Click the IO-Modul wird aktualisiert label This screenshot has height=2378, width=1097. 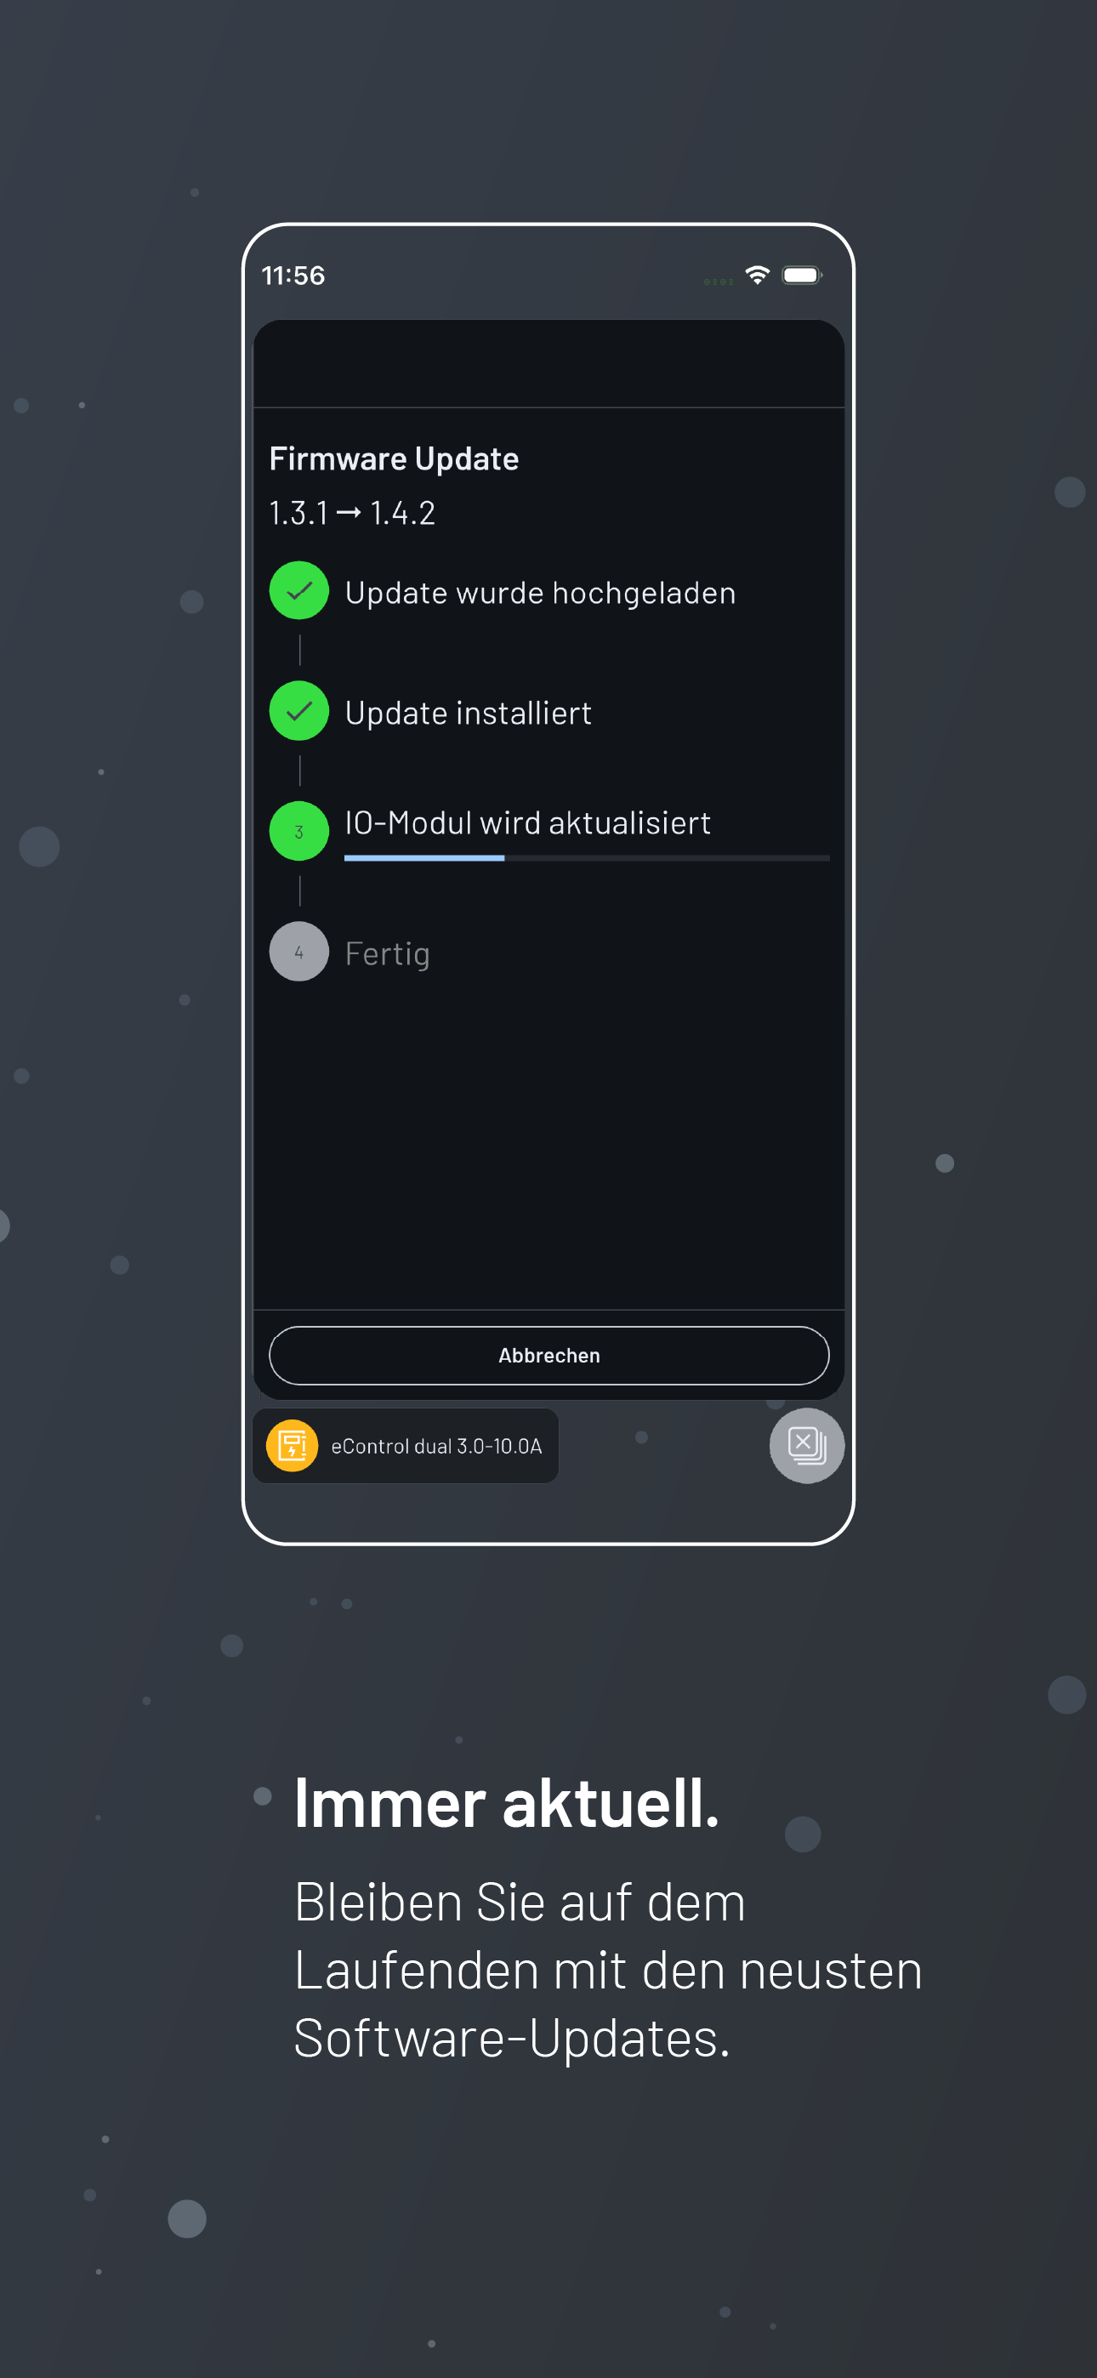click(x=527, y=822)
